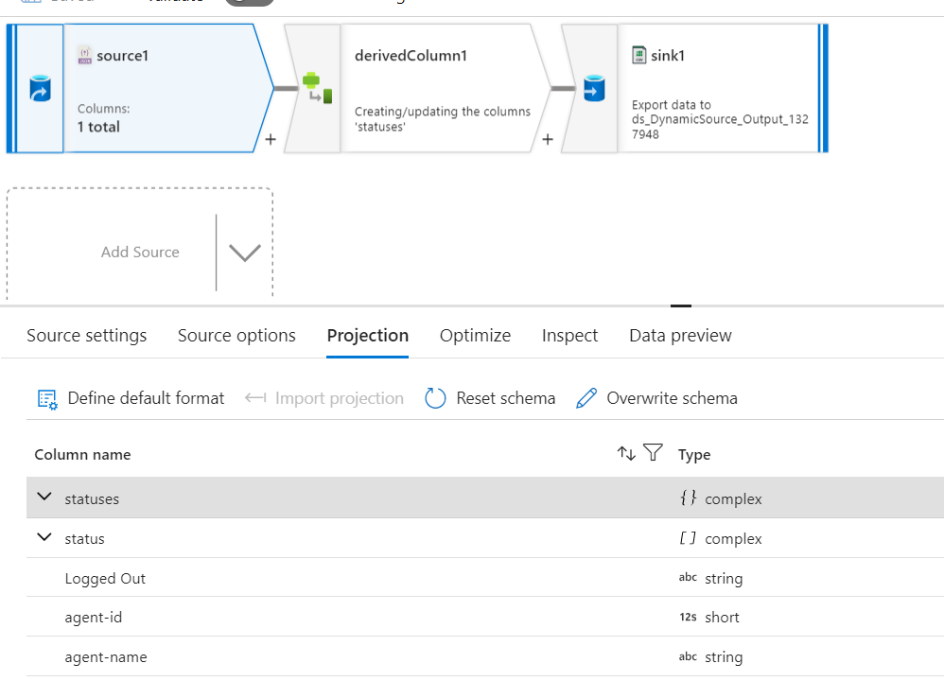Click the plus sign after derivedColumn1
This screenshot has width=944, height=681.
pyautogui.click(x=547, y=140)
